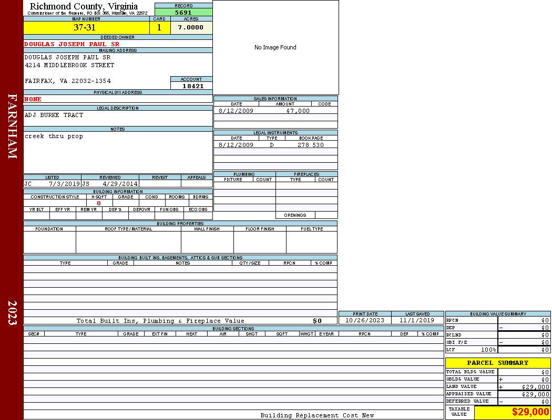Click the Richmond County, Virginia title
Screen dimensions: 552x420
point(84,6)
